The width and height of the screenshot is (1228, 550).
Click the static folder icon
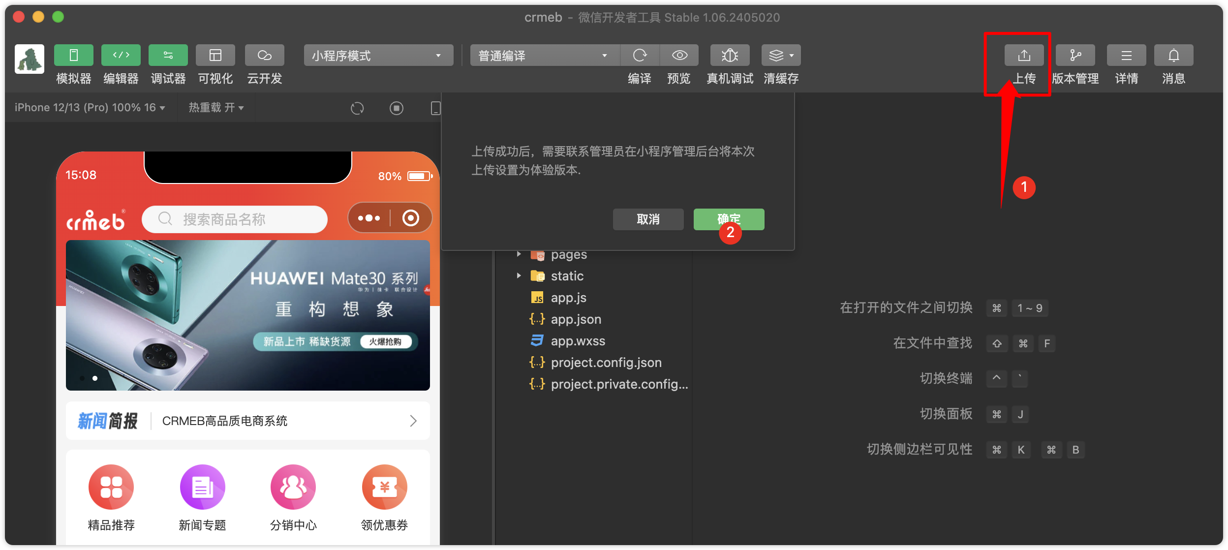pos(537,275)
